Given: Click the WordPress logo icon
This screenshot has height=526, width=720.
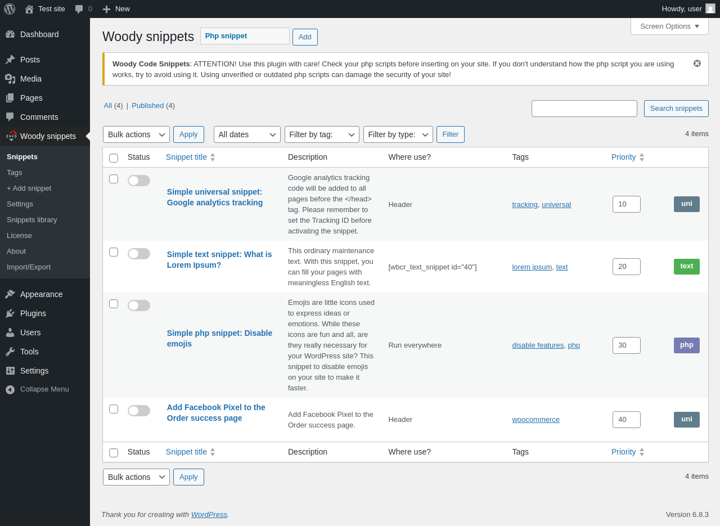Looking at the screenshot, I should 10,9.
